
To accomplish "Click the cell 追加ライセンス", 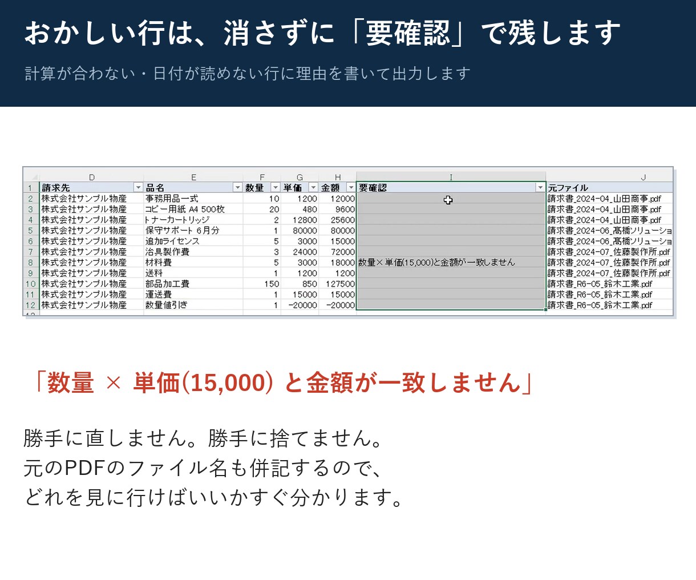I will point(193,241).
